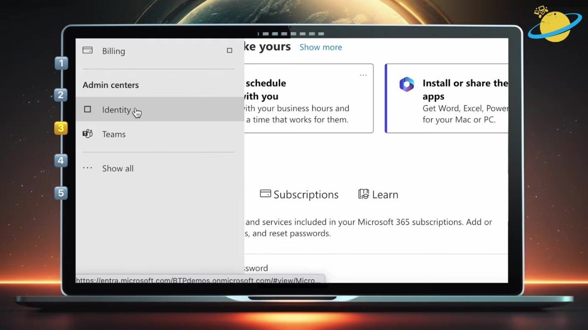588x330 pixels.
Task: Select Show all in the sidebar
Action: point(159,168)
